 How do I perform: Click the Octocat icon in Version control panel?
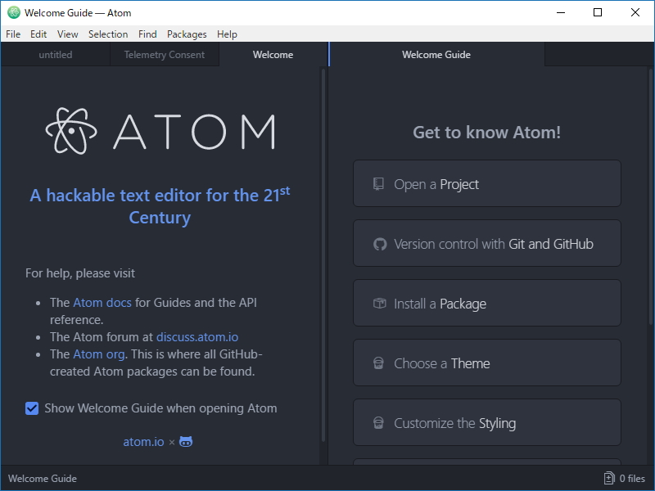pos(378,243)
